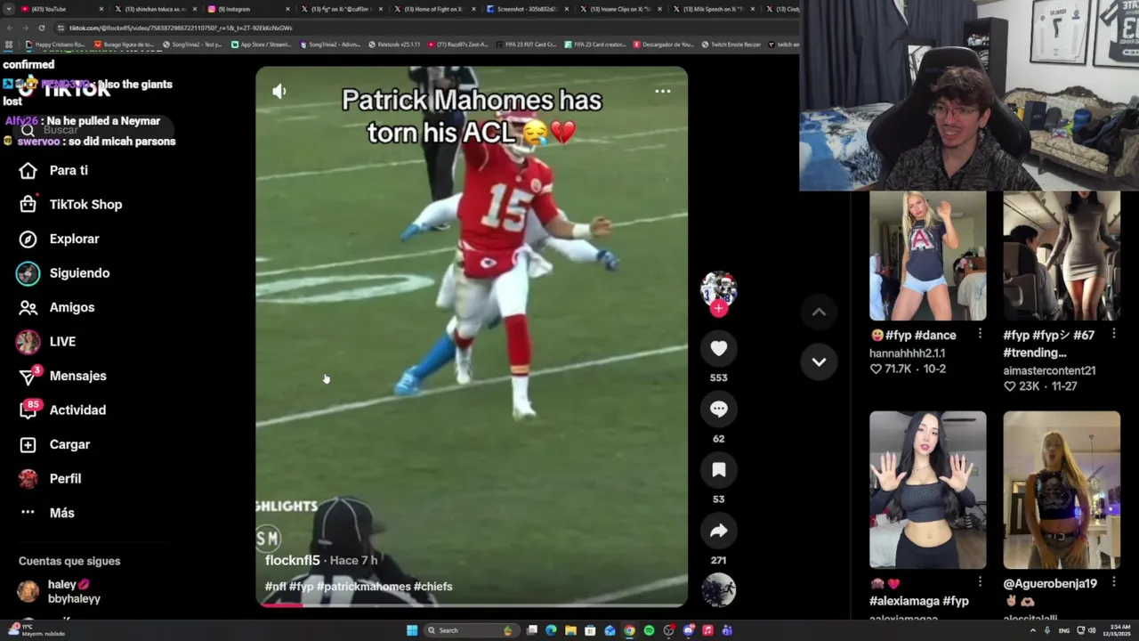Open Actividad notifications in the sidebar
The image size is (1139, 641).
[x=62, y=410]
